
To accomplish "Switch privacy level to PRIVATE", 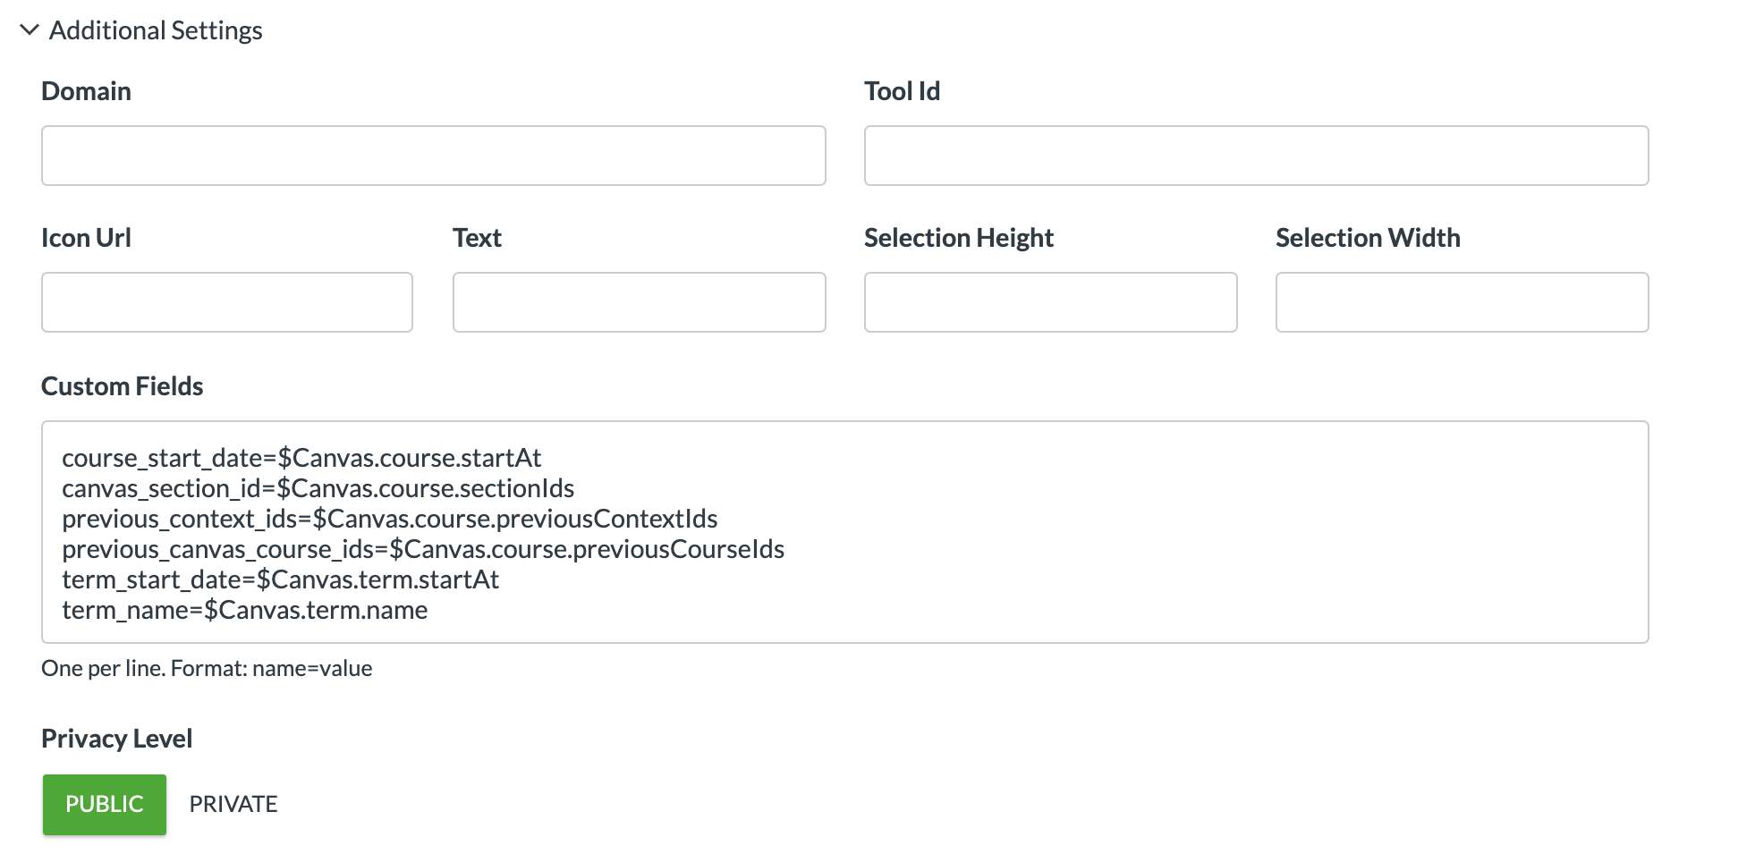I will 233,804.
